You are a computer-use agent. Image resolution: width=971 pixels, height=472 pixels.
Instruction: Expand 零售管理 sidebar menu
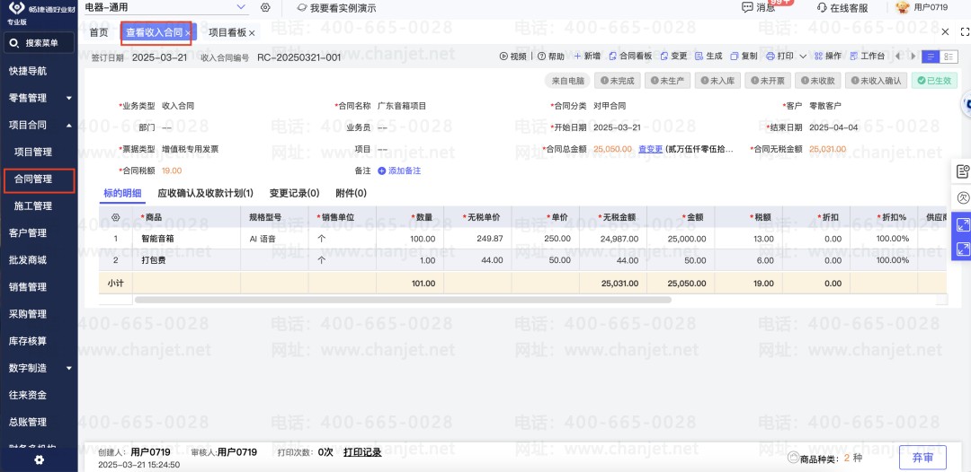tap(39, 98)
